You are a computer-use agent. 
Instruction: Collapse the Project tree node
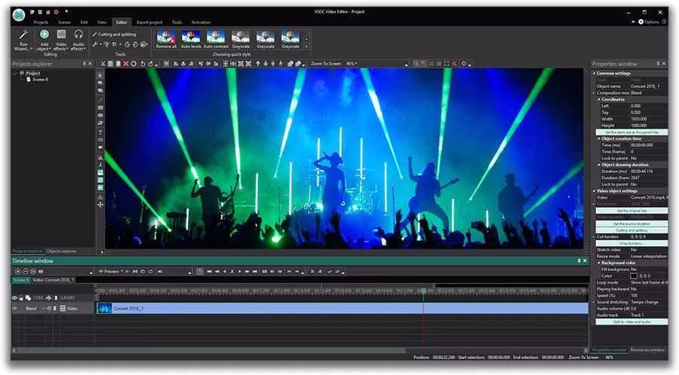click(x=16, y=74)
